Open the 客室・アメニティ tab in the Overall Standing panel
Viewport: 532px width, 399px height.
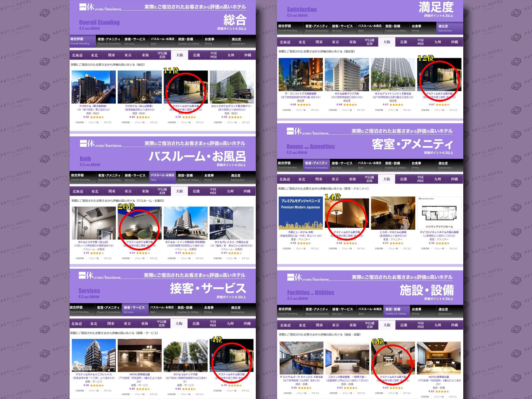point(109,41)
